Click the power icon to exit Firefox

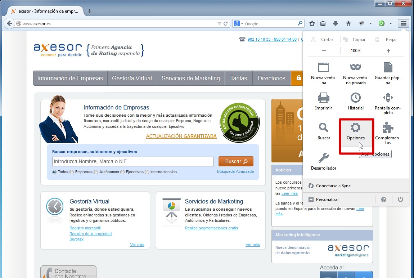tap(401, 199)
